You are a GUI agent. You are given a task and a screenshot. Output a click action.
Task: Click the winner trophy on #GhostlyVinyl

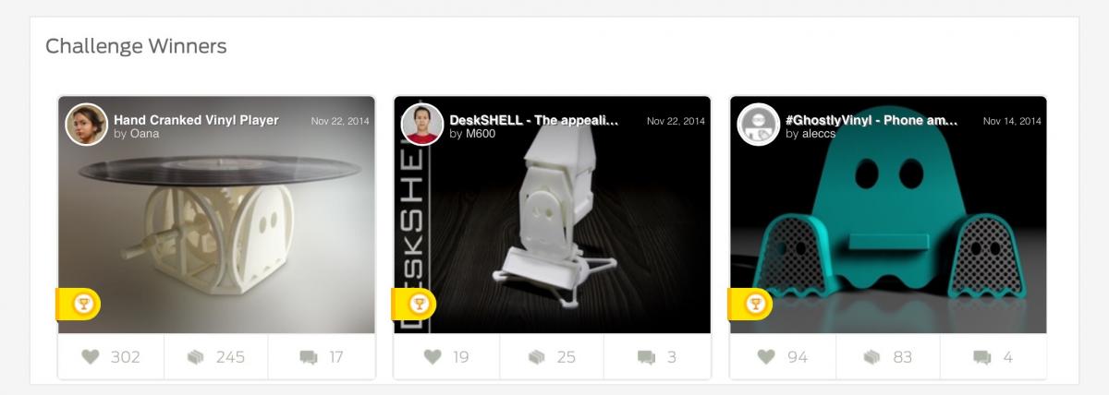(753, 304)
